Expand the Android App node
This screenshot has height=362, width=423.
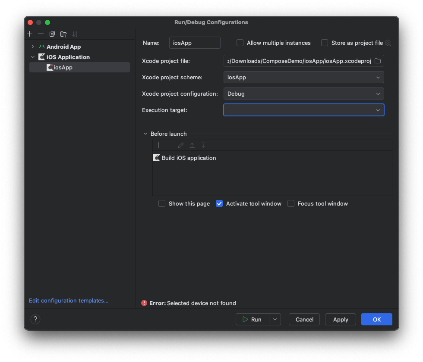click(x=33, y=47)
